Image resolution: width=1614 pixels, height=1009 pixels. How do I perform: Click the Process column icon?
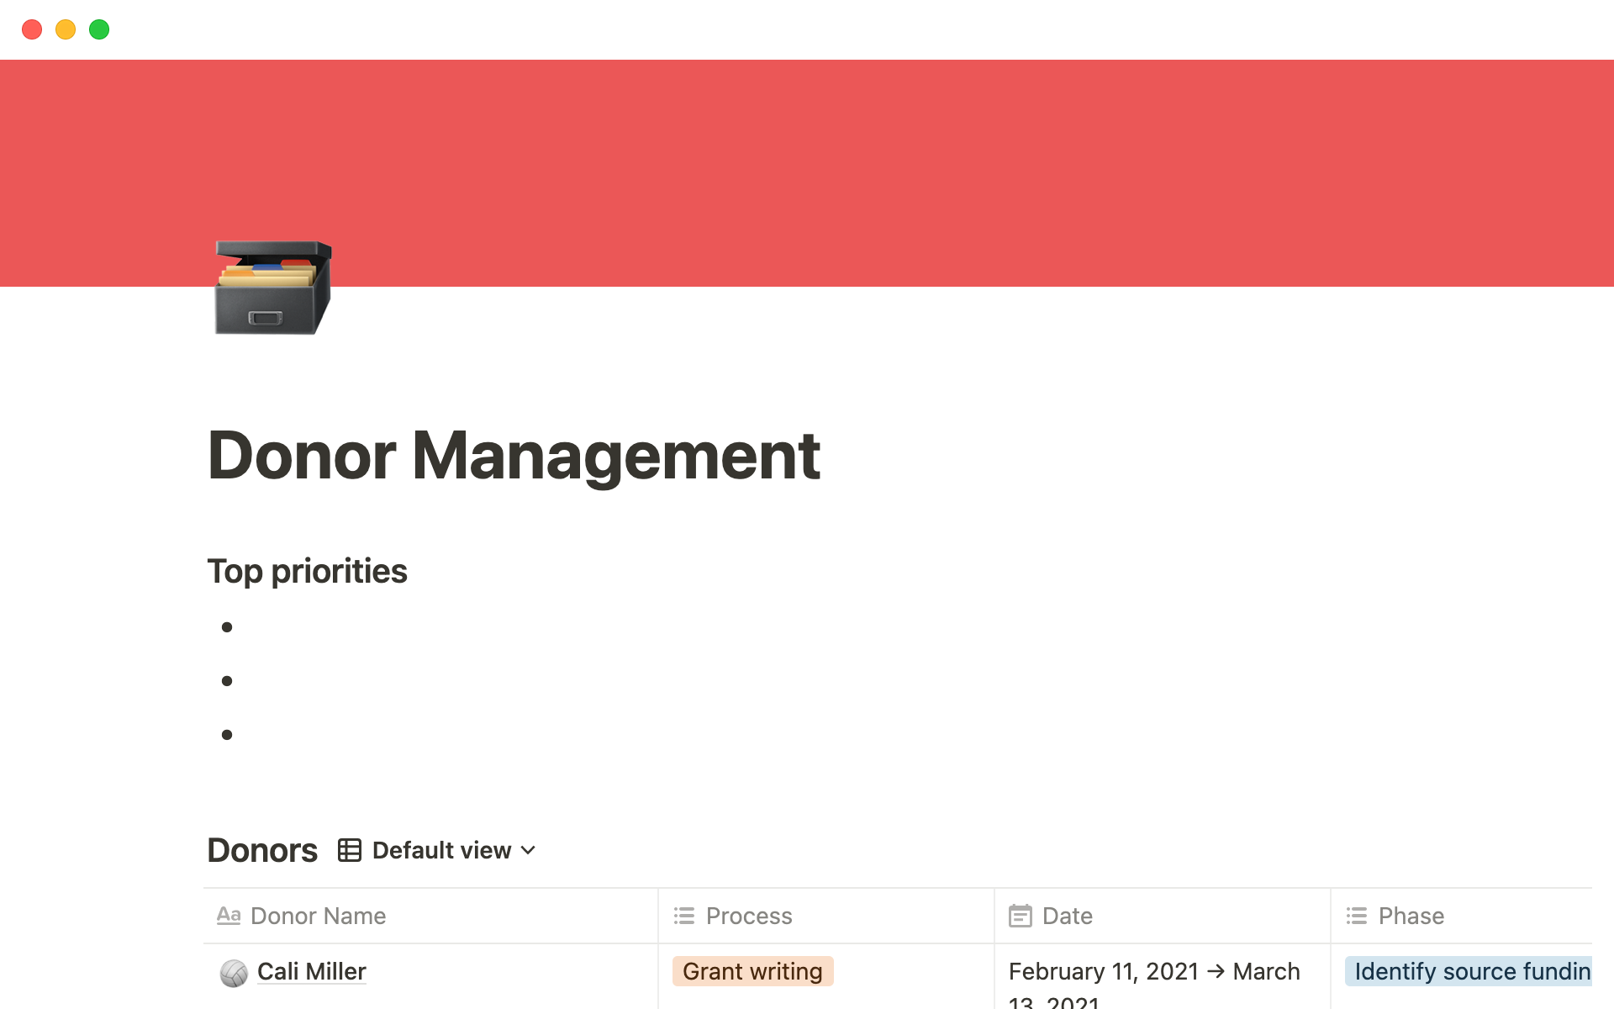(686, 915)
